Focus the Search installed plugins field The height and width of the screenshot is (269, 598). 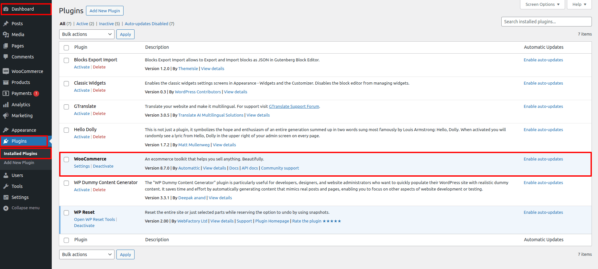pyautogui.click(x=546, y=22)
